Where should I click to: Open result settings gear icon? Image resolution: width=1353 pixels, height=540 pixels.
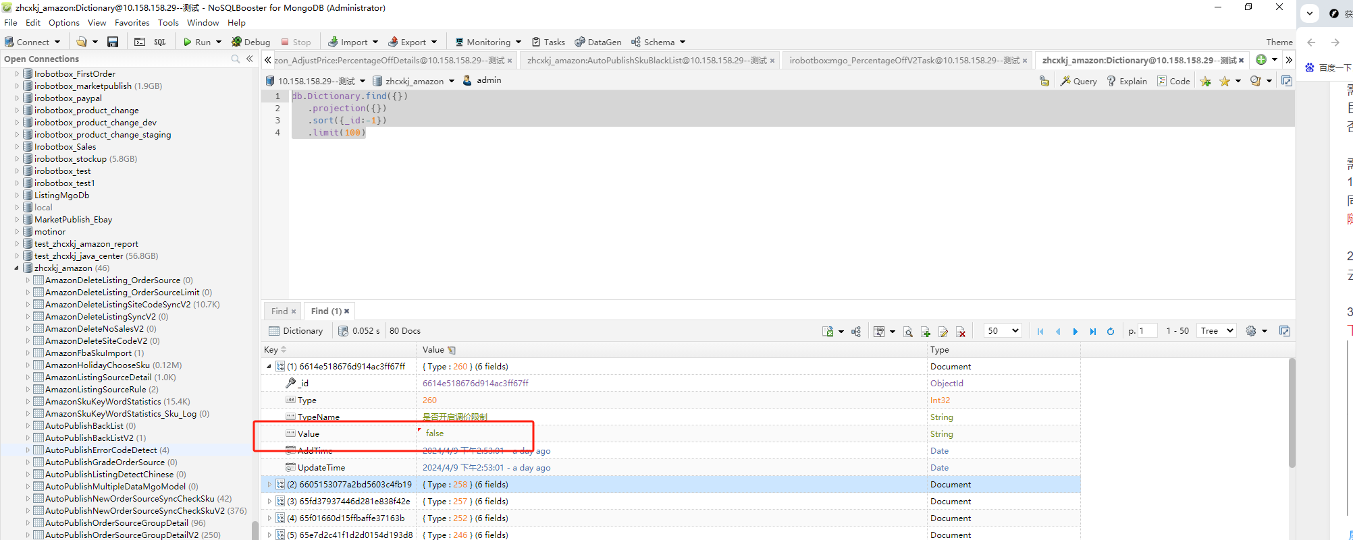point(1251,331)
